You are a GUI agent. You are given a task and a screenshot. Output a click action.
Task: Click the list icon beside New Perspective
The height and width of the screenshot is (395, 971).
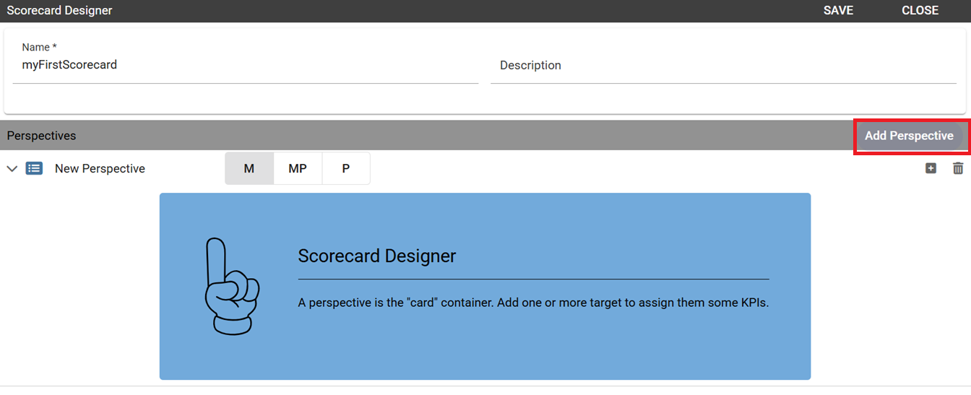point(34,168)
